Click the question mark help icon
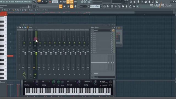The height and width of the screenshot is (99, 176). tap(142, 2)
